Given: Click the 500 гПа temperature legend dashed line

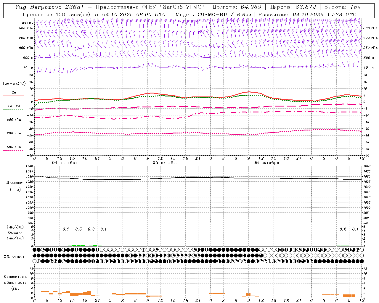Looking at the screenshot, I should coord(13,151).
